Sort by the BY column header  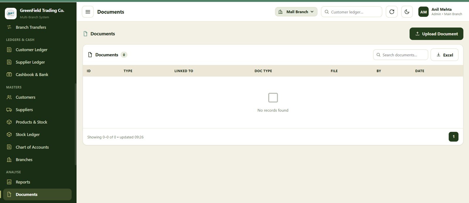(379, 71)
